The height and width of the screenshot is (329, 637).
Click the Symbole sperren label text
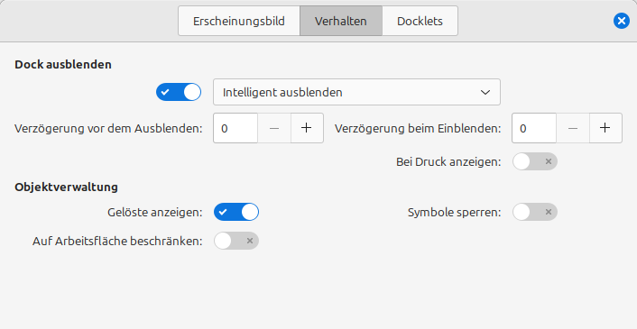click(x=454, y=212)
